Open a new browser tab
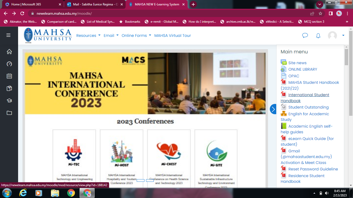 [x=193, y=4]
